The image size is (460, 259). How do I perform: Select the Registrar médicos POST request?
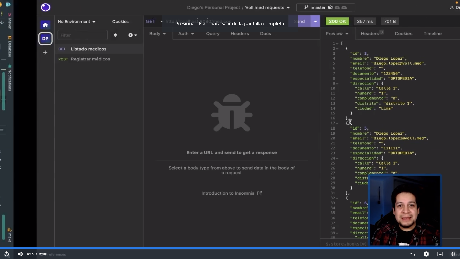[99, 59]
